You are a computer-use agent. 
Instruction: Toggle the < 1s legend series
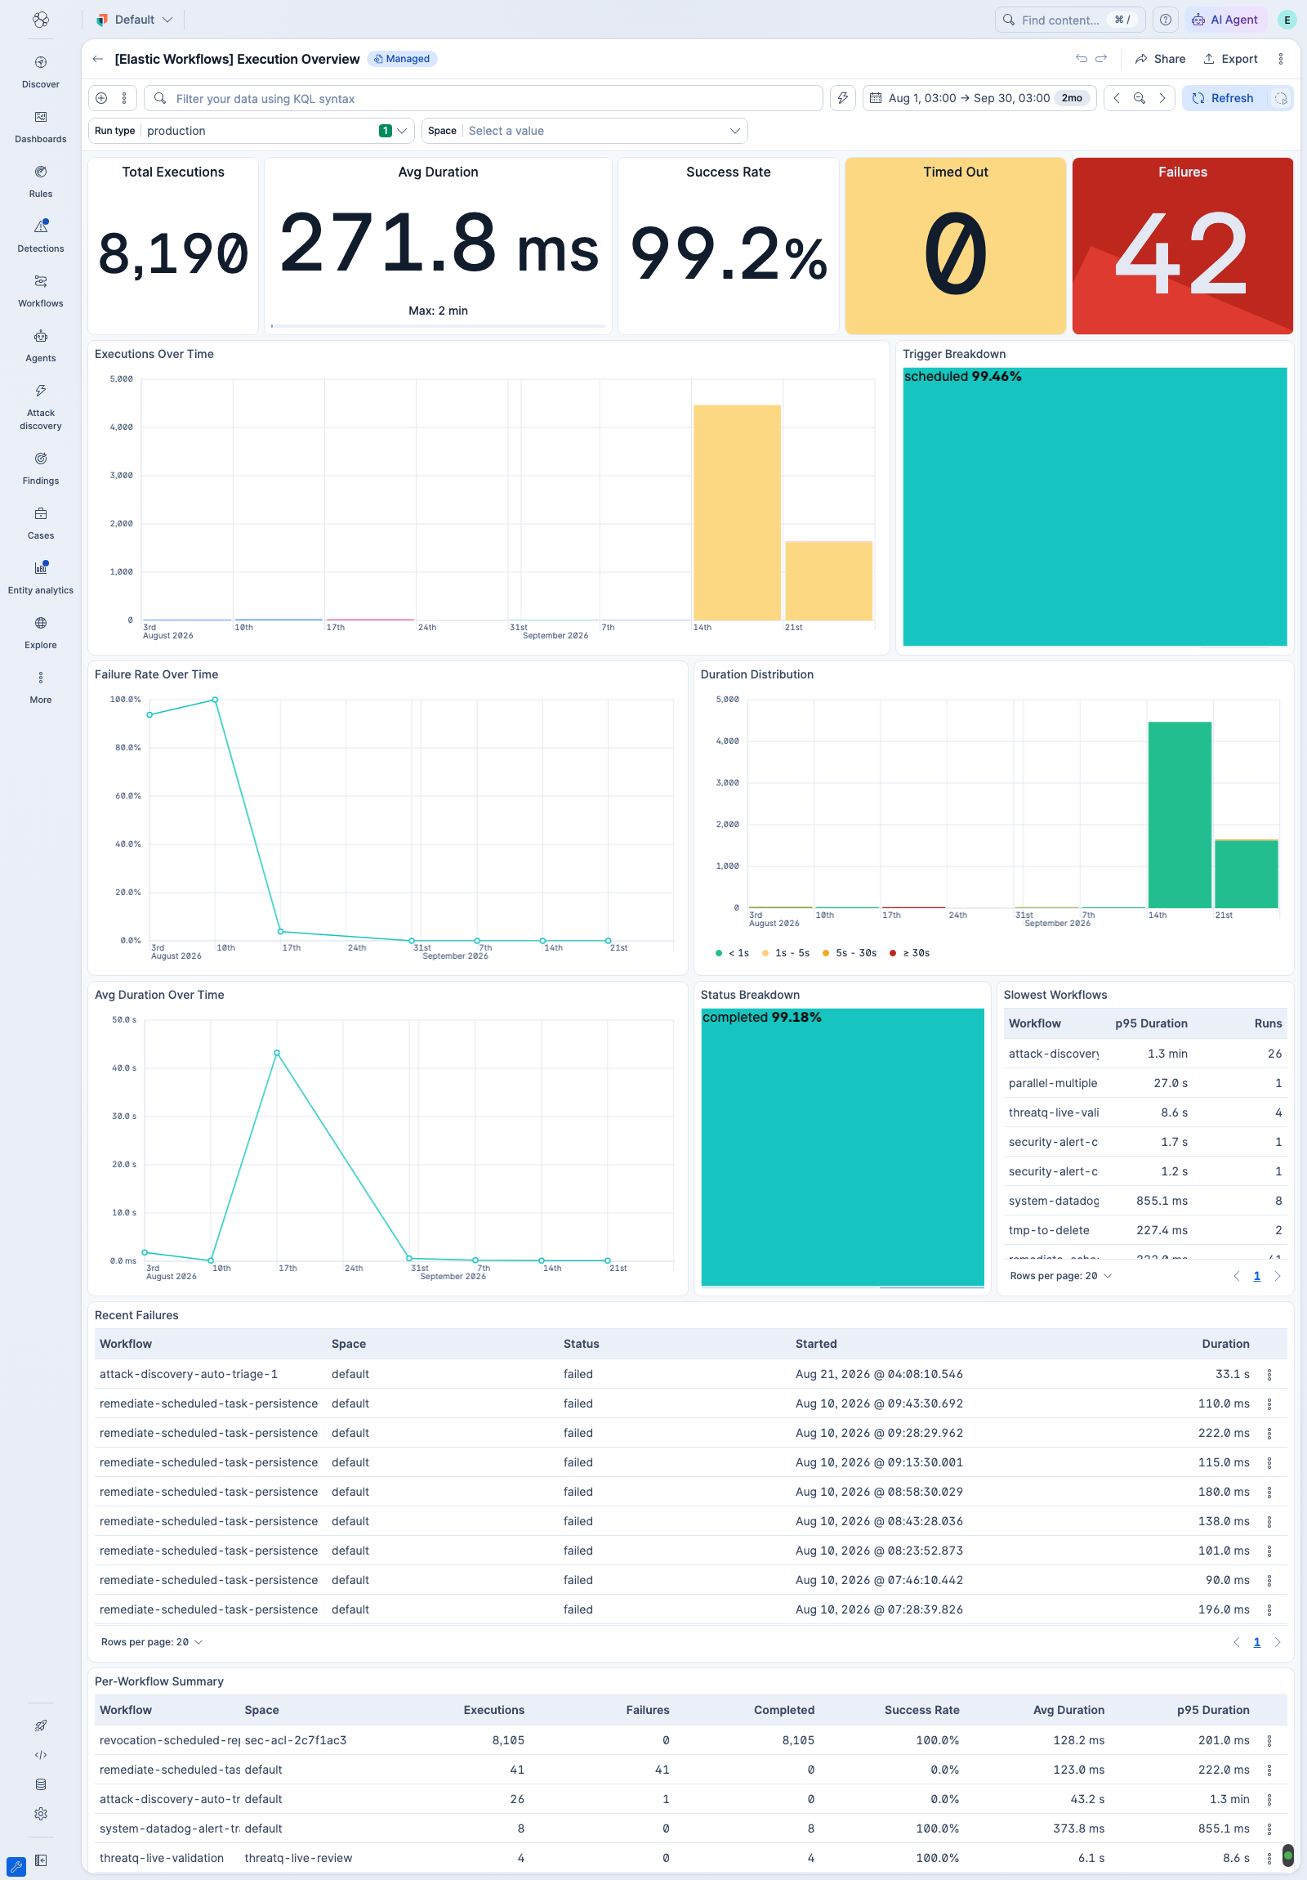732,953
